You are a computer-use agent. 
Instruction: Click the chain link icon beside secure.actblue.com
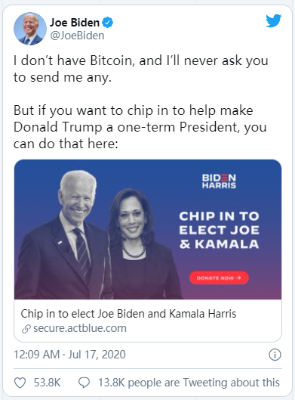point(26,329)
